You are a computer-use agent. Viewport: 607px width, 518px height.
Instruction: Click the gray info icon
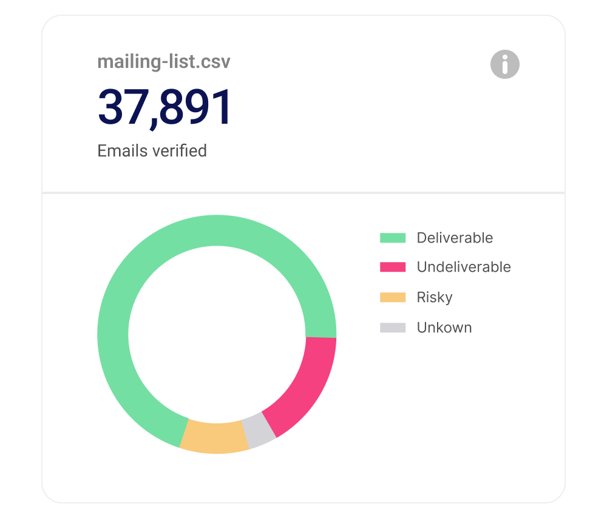[x=504, y=64]
